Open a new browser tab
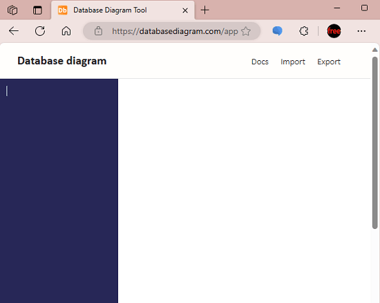This screenshot has height=303, width=380. (x=205, y=10)
